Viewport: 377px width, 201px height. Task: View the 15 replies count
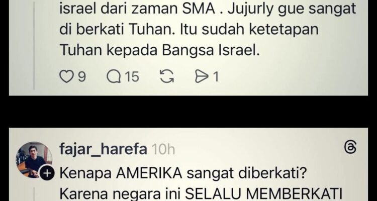(x=132, y=77)
